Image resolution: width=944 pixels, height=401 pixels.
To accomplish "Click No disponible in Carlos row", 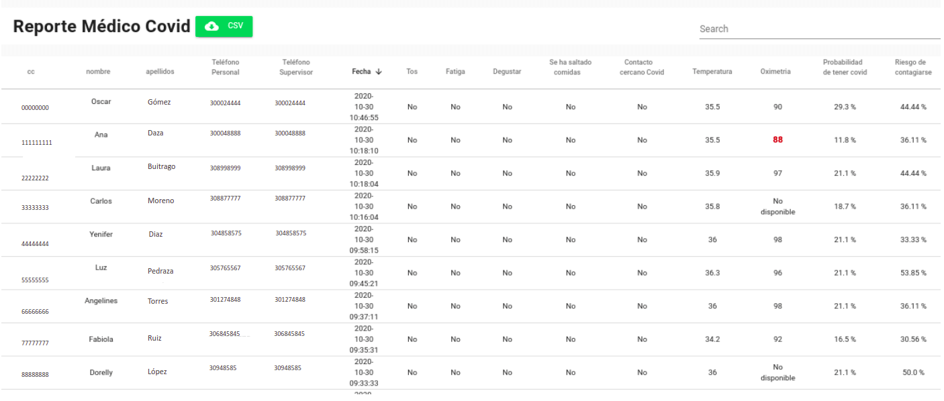I will [777, 207].
